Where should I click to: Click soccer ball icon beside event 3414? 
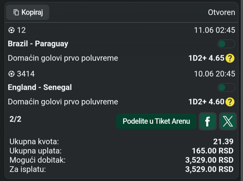[x=11, y=74]
